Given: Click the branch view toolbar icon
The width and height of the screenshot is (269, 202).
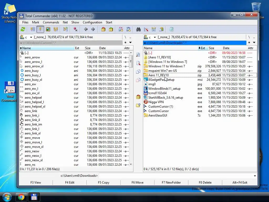Looking at the screenshot, I should point(65,29).
